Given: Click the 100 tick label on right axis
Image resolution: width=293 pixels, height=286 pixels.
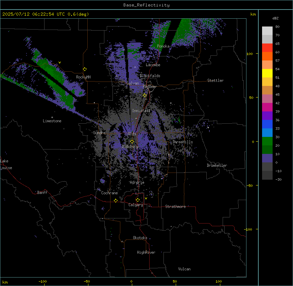Looking at the screenshot, I should [x=249, y=54].
